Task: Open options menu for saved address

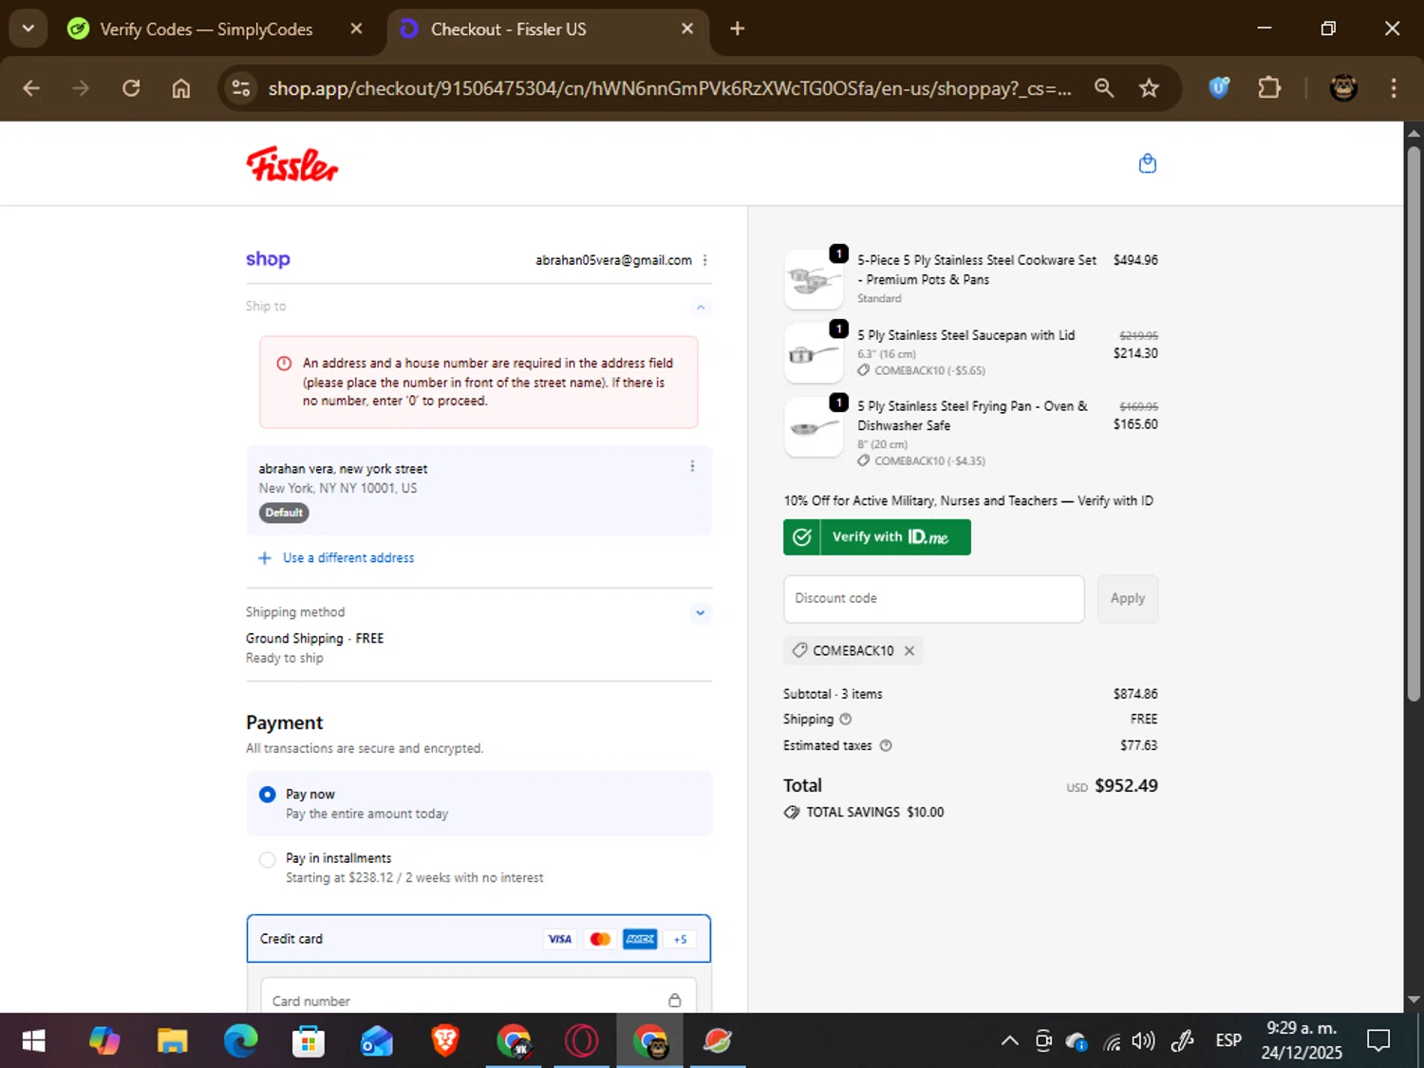Action: point(692,466)
